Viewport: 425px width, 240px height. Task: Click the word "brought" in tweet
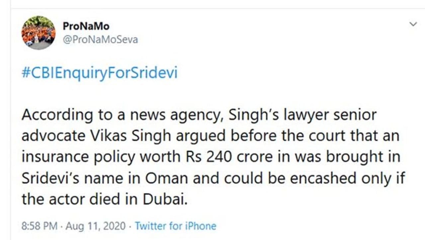click(353, 157)
